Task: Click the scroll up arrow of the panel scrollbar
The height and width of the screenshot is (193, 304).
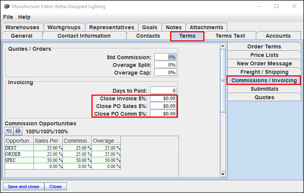Action: click(x=223, y=46)
